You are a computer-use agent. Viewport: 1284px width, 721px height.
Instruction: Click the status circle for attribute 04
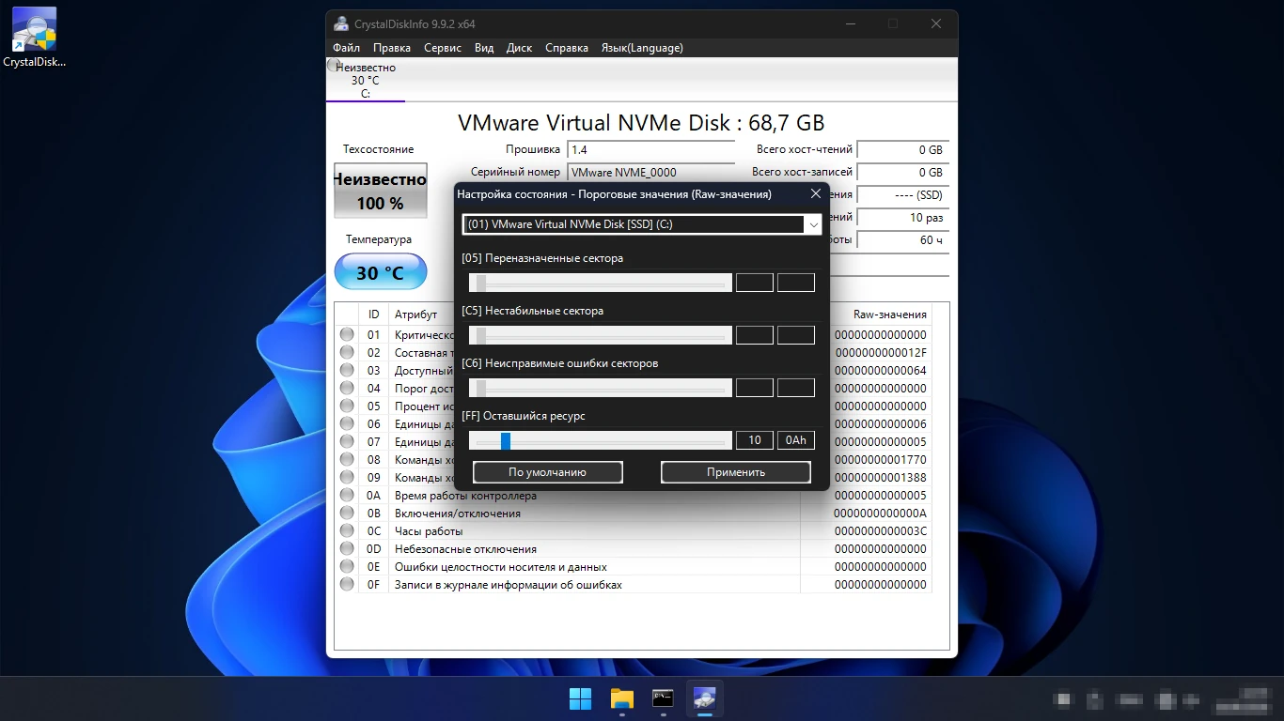coord(347,389)
